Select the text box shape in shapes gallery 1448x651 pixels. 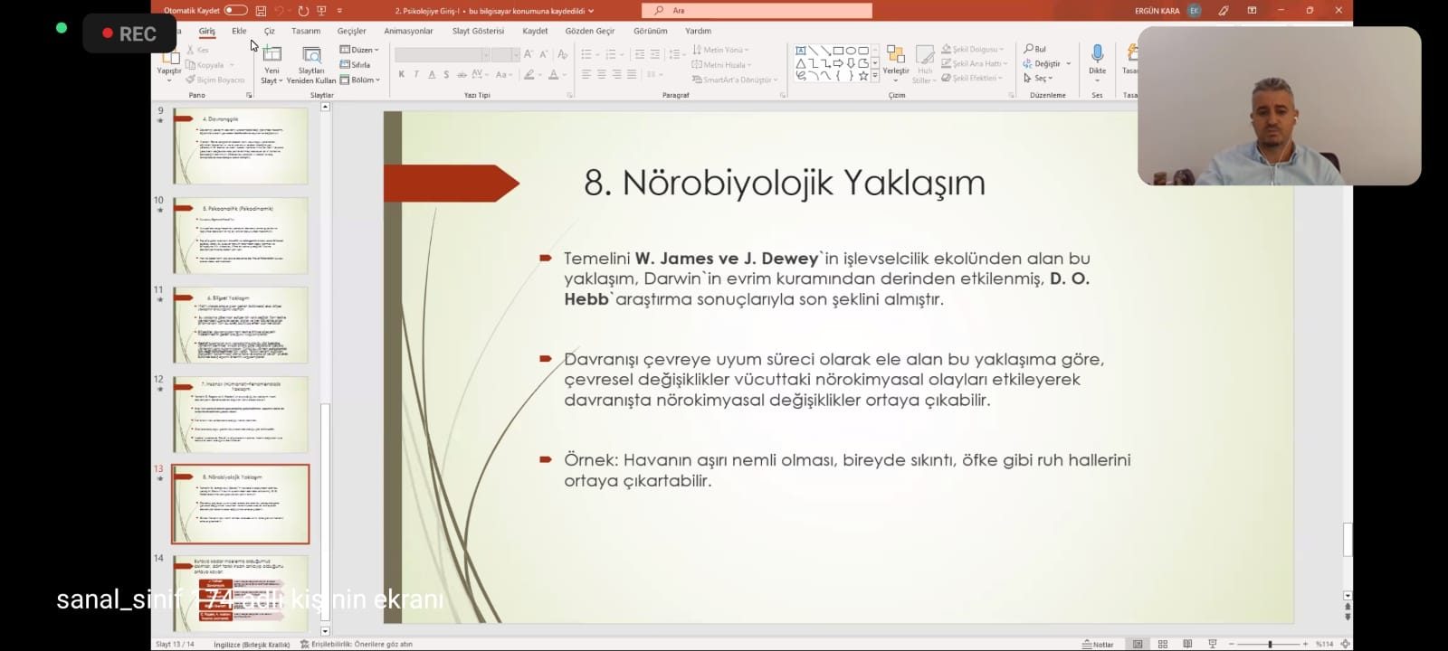[800, 51]
